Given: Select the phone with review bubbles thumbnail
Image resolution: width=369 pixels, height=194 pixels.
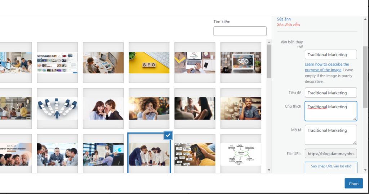Looking at the screenshot, I should 195,154.
